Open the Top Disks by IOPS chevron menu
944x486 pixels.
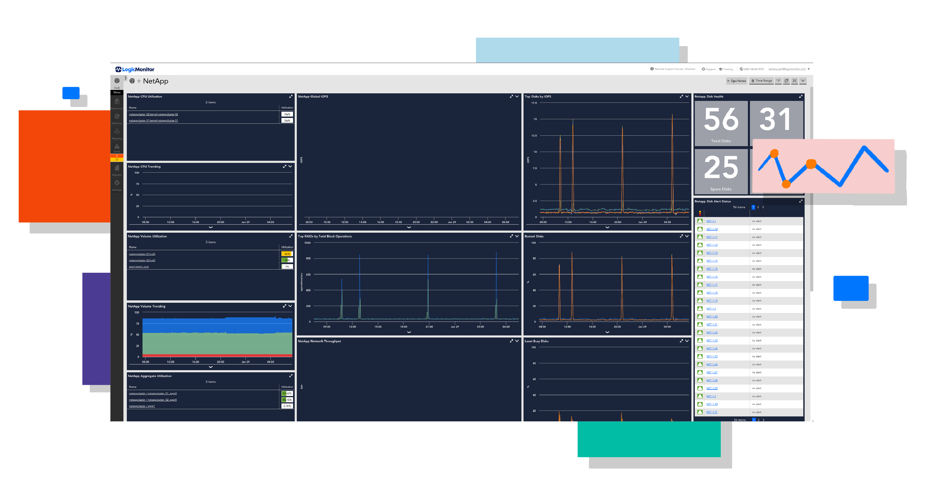687,97
